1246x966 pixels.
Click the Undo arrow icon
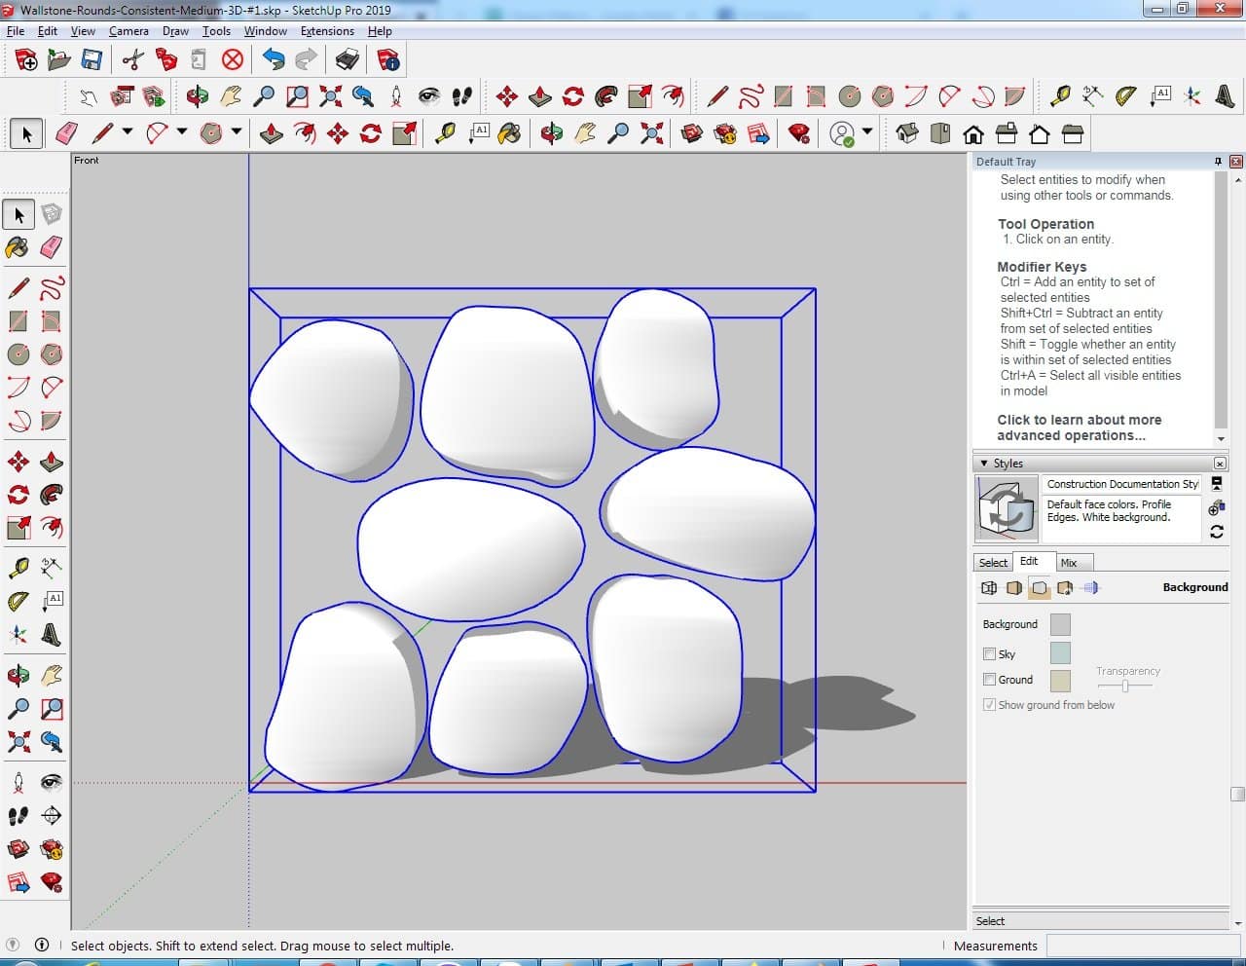tap(274, 60)
